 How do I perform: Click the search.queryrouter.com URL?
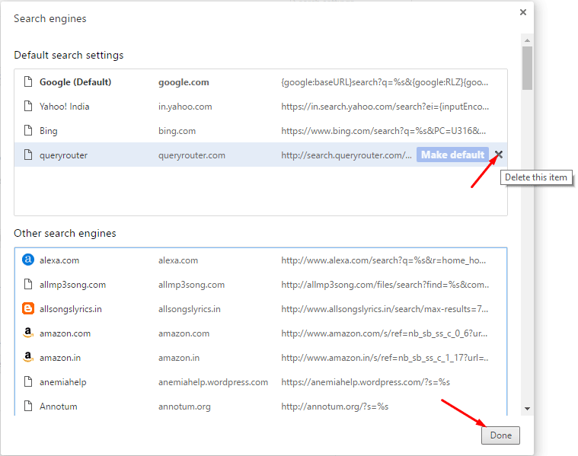(346, 155)
